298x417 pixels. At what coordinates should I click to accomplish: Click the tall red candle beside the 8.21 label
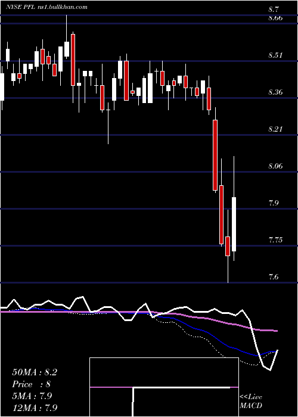[215, 155]
